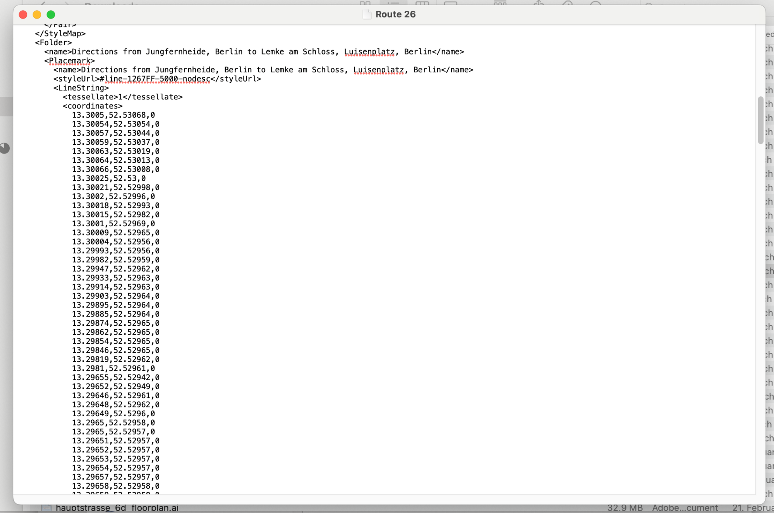Click coordinate line 13.29947,52.52962,0
This screenshot has height=513, width=774.
[116, 269]
